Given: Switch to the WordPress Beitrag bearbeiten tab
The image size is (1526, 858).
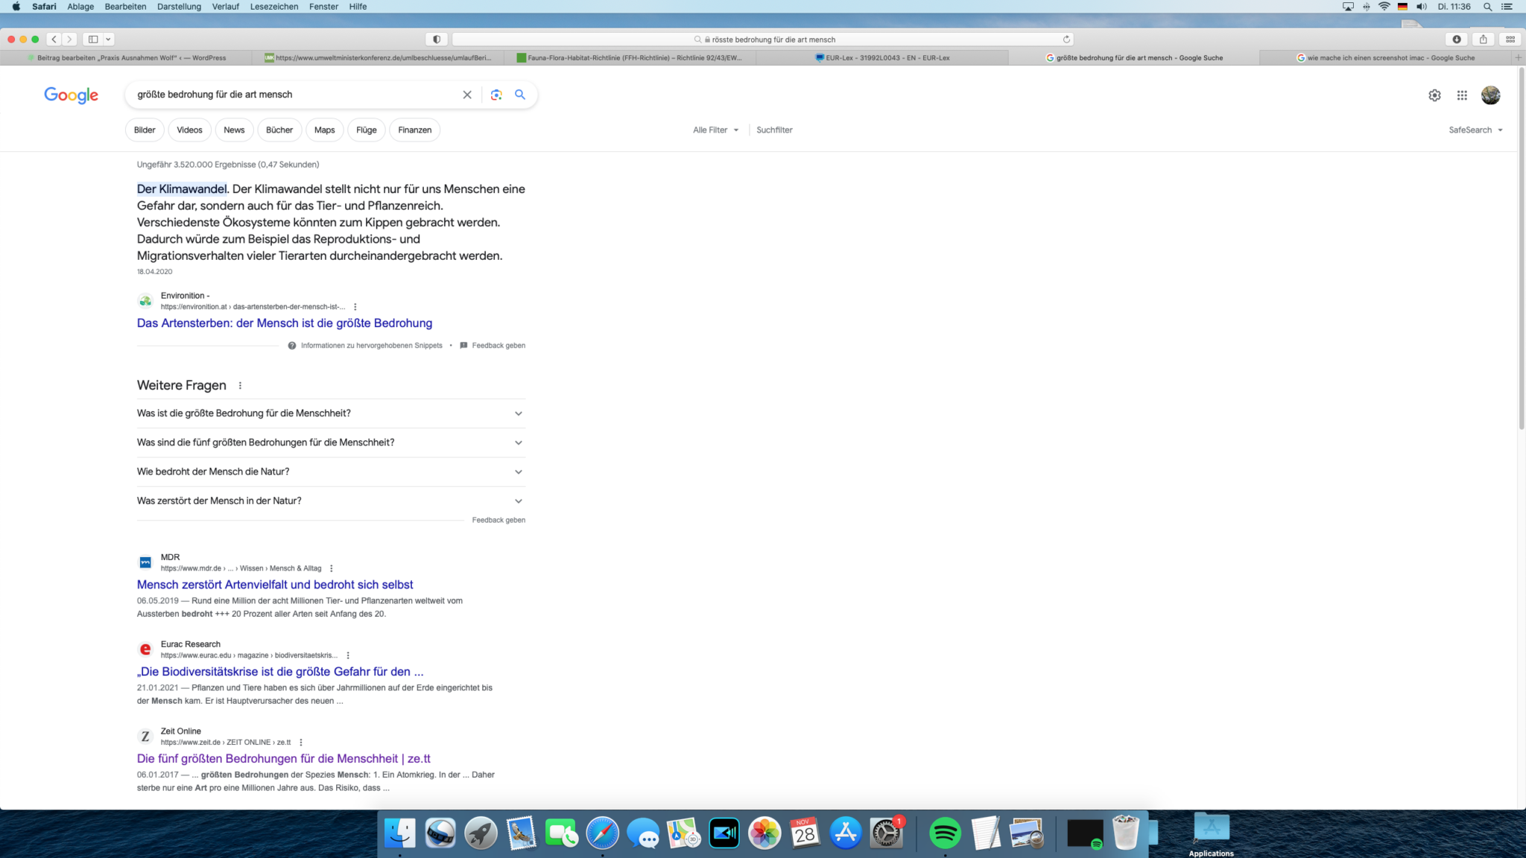Looking at the screenshot, I should (127, 57).
